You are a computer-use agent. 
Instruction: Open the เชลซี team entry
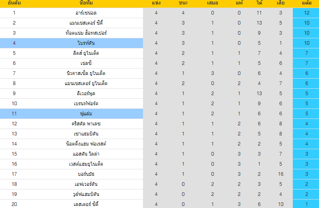point(86,63)
